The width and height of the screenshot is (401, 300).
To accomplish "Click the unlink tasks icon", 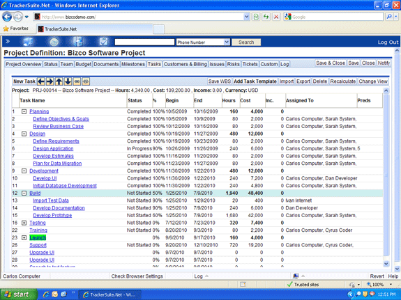I will click(86, 81).
